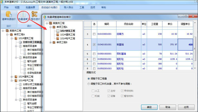Click table scrollbar up arrow
This screenshot has width=198, height=112.
(x=195, y=23)
